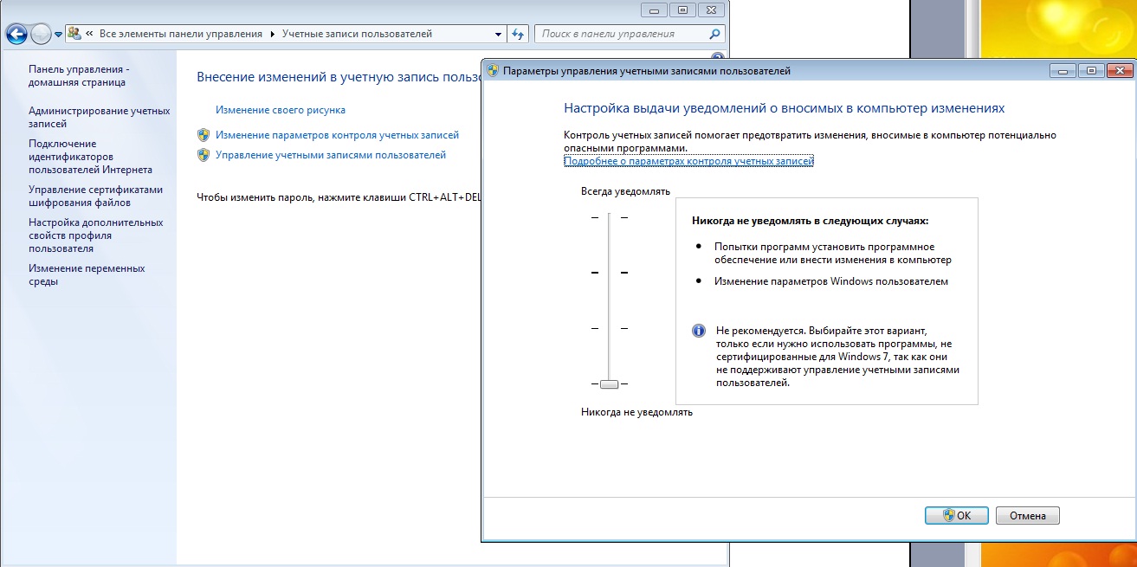Open 'Изменение переменных среды' link
The height and width of the screenshot is (567, 1137).
[x=87, y=275]
